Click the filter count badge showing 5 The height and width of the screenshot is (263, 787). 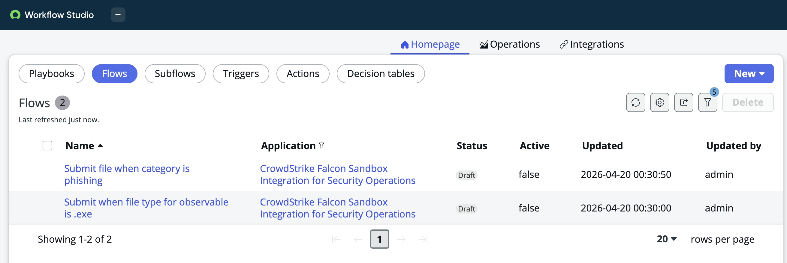[714, 92]
